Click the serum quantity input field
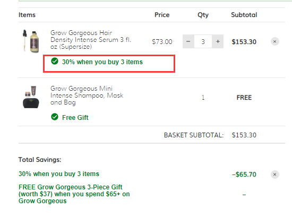Screen dimensions: 292x218 coord(203,41)
